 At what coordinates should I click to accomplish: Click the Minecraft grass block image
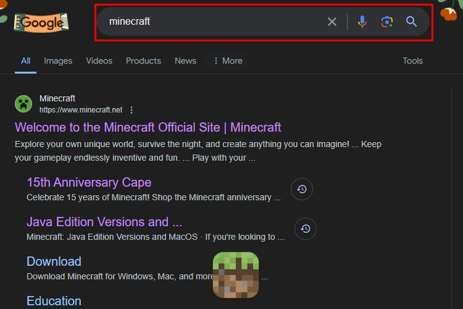(x=236, y=275)
